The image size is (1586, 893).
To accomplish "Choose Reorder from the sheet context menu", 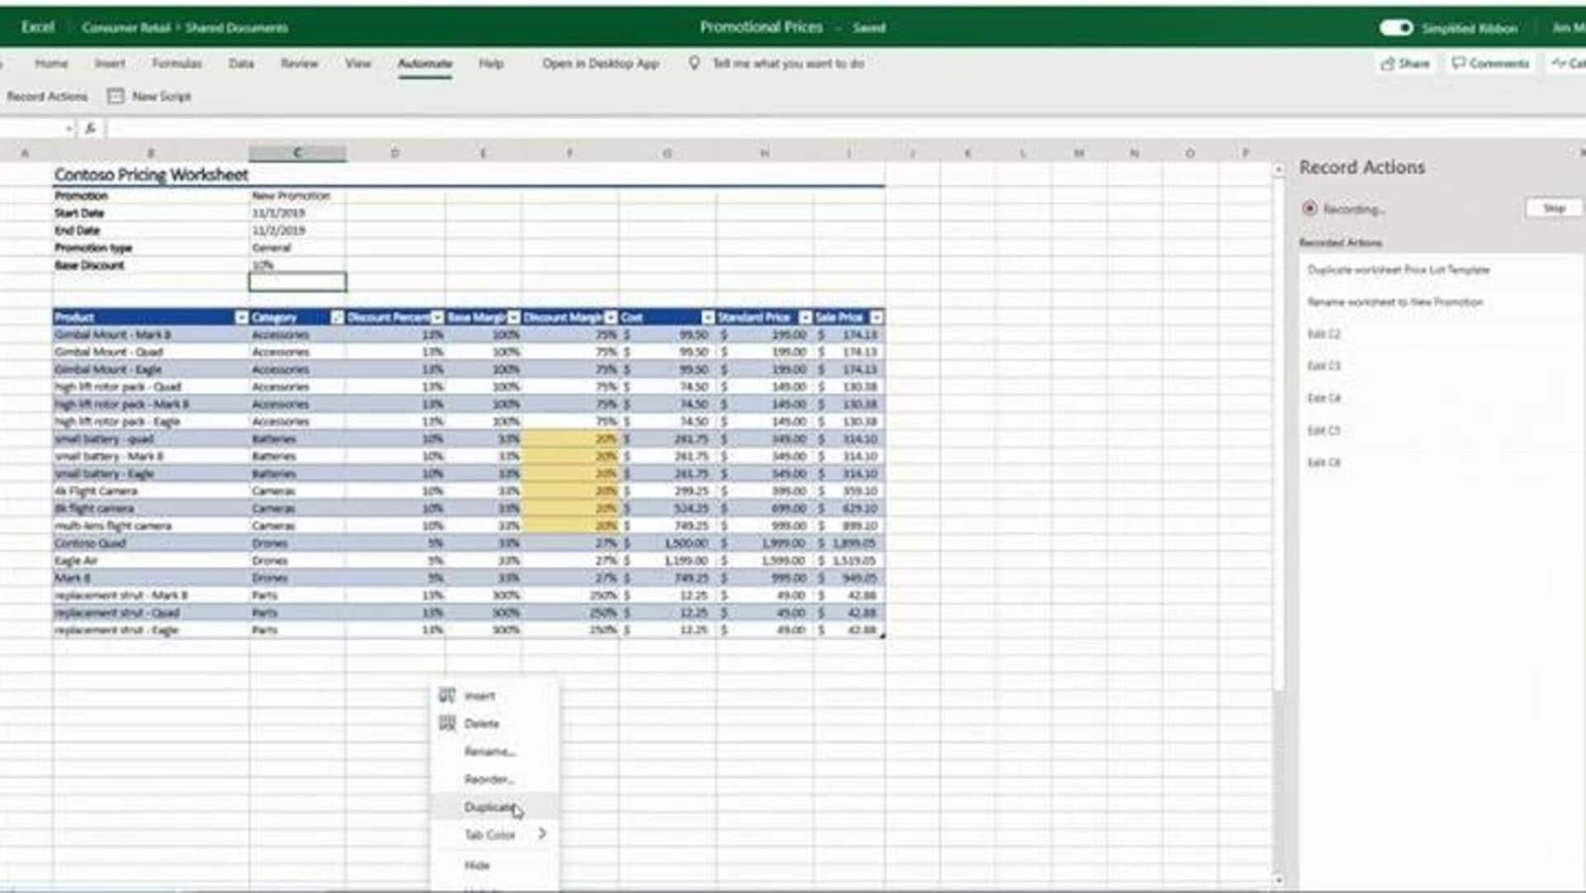I will click(x=489, y=780).
